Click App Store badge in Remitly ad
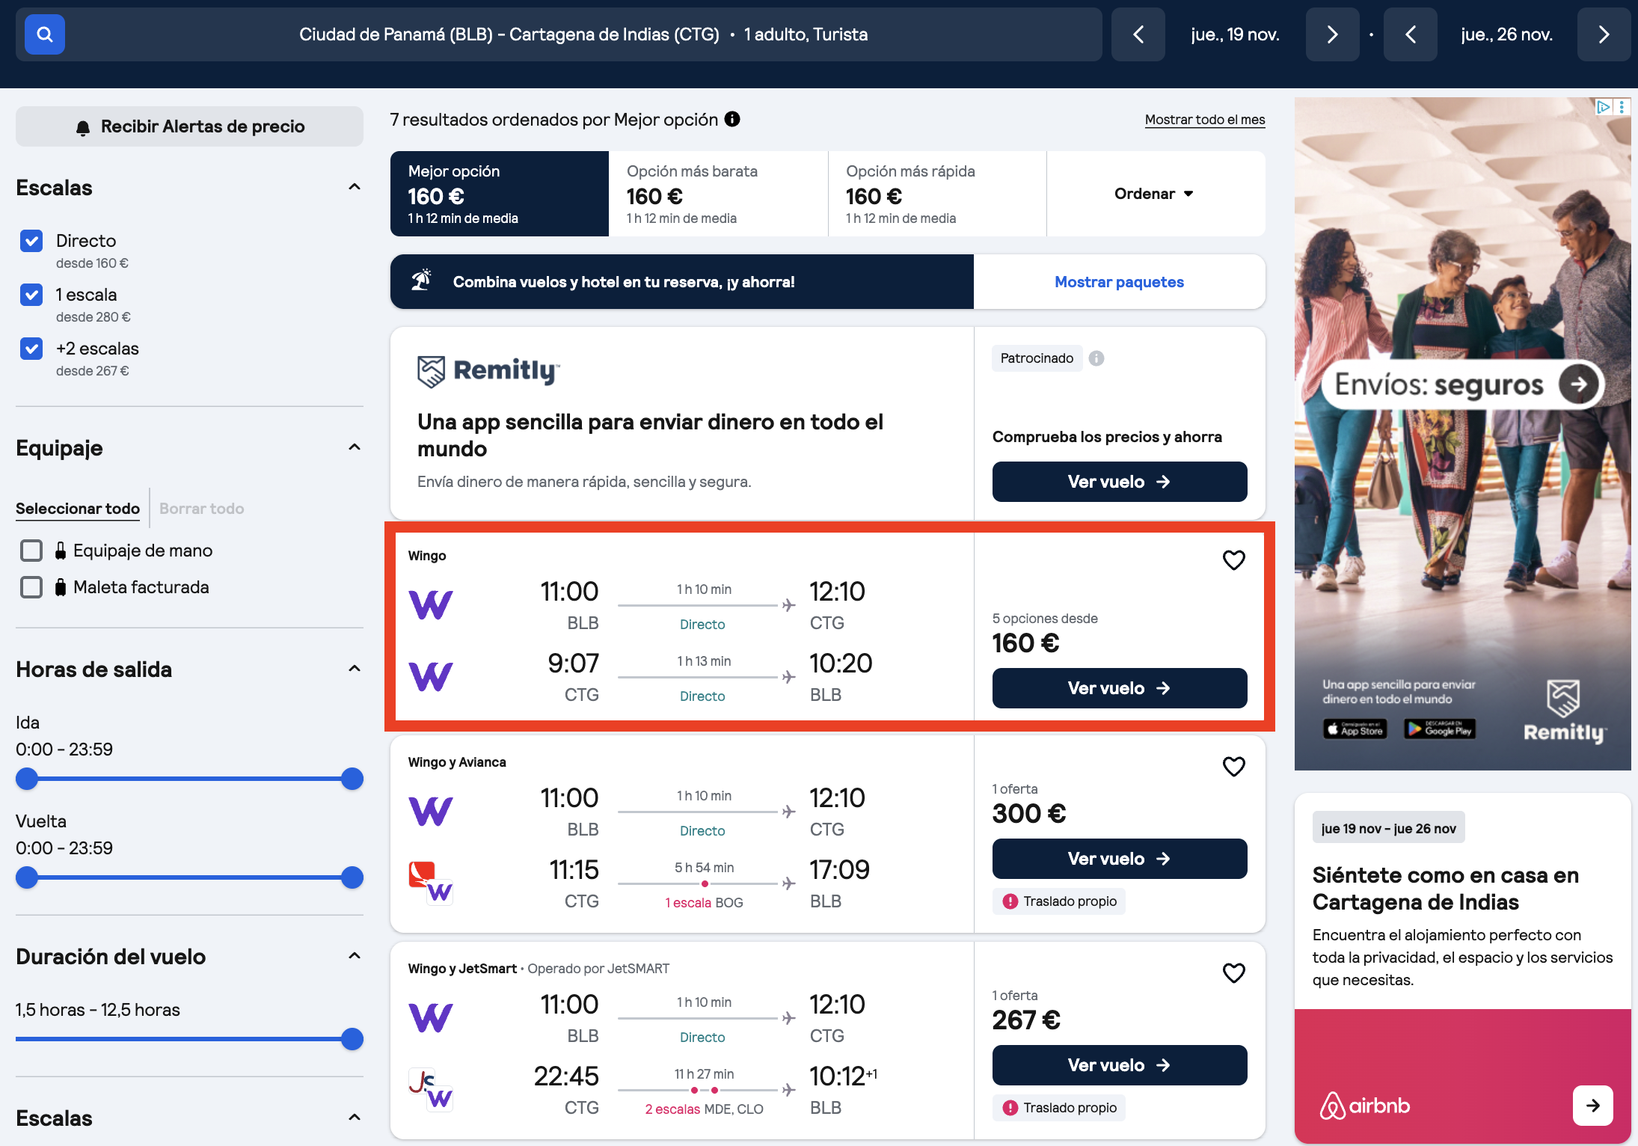Image resolution: width=1638 pixels, height=1146 pixels. tap(1355, 729)
